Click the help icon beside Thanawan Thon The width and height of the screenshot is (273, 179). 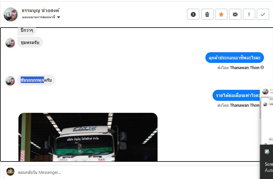click(262, 67)
